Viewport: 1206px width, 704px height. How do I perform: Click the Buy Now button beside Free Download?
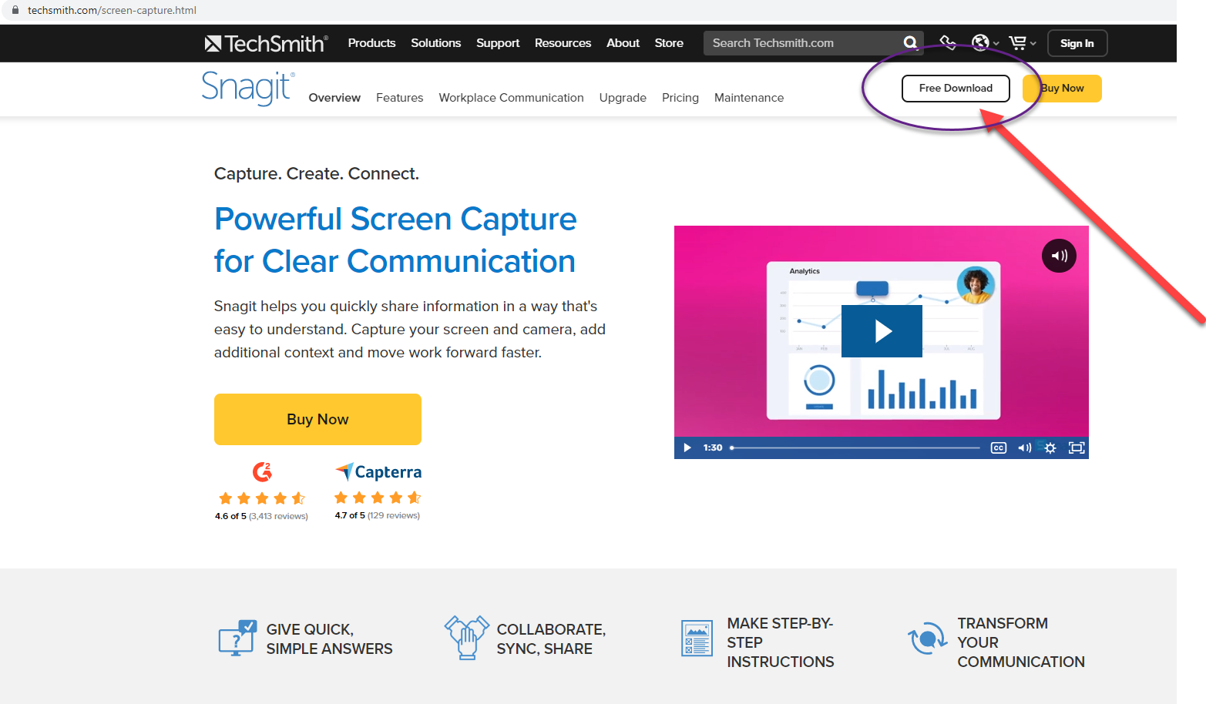1062,89
